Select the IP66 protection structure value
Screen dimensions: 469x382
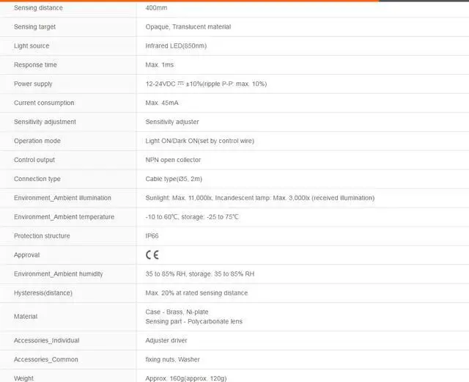(152, 236)
